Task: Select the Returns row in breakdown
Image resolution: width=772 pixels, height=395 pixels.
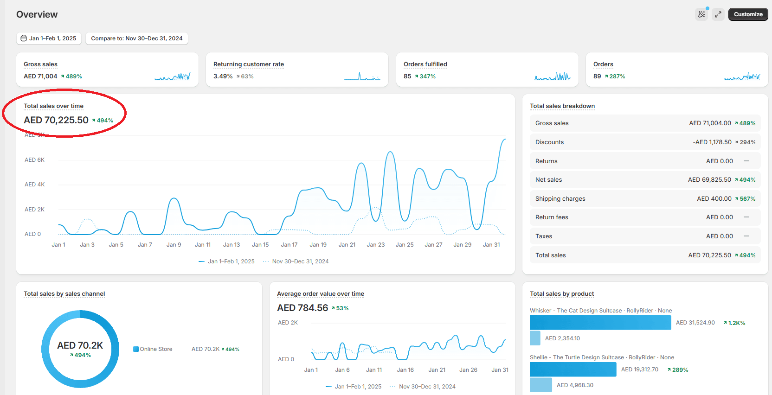Action: pyautogui.click(x=645, y=161)
